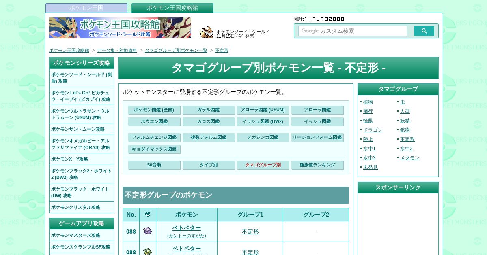This screenshot has width=487, height=255.
Task: Open 水中3 egg group link
Action: (x=369, y=158)
